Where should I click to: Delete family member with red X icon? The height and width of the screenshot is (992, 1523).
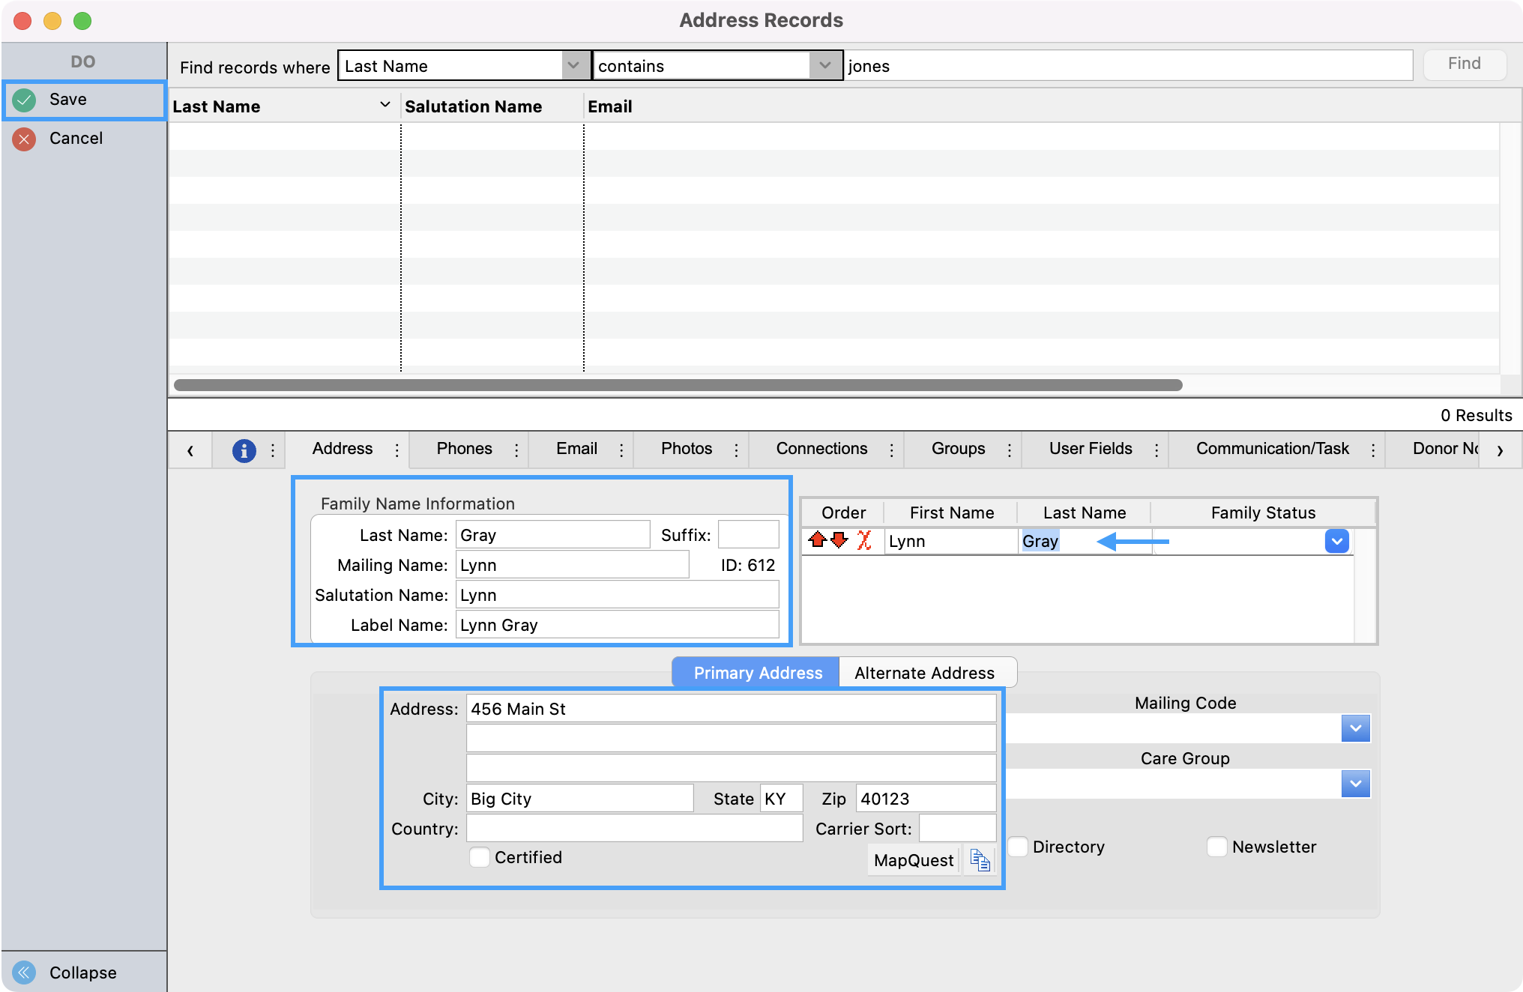tap(864, 540)
